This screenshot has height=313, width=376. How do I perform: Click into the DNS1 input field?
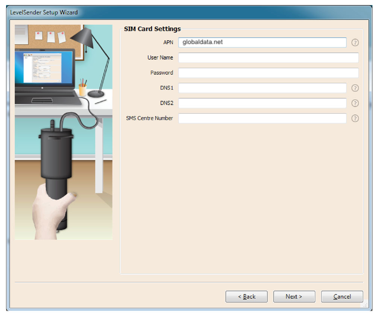(262, 88)
